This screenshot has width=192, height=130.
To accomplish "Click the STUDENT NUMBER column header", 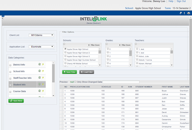I will coord(144,87).
